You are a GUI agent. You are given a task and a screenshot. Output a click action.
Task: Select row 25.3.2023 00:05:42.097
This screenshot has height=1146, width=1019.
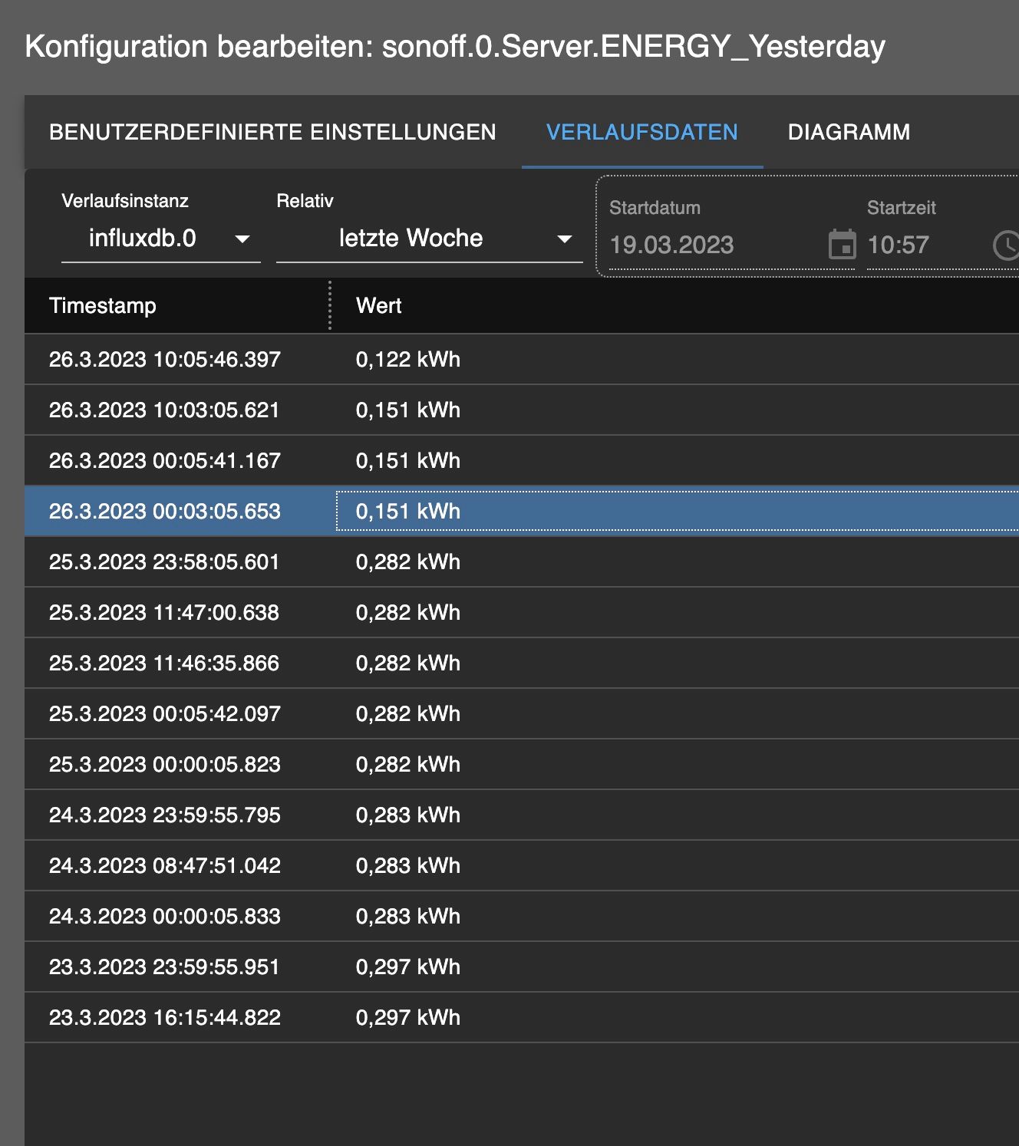(x=522, y=713)
